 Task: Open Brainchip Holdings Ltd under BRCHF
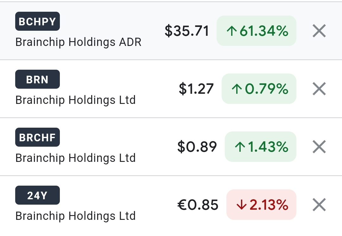75,158
